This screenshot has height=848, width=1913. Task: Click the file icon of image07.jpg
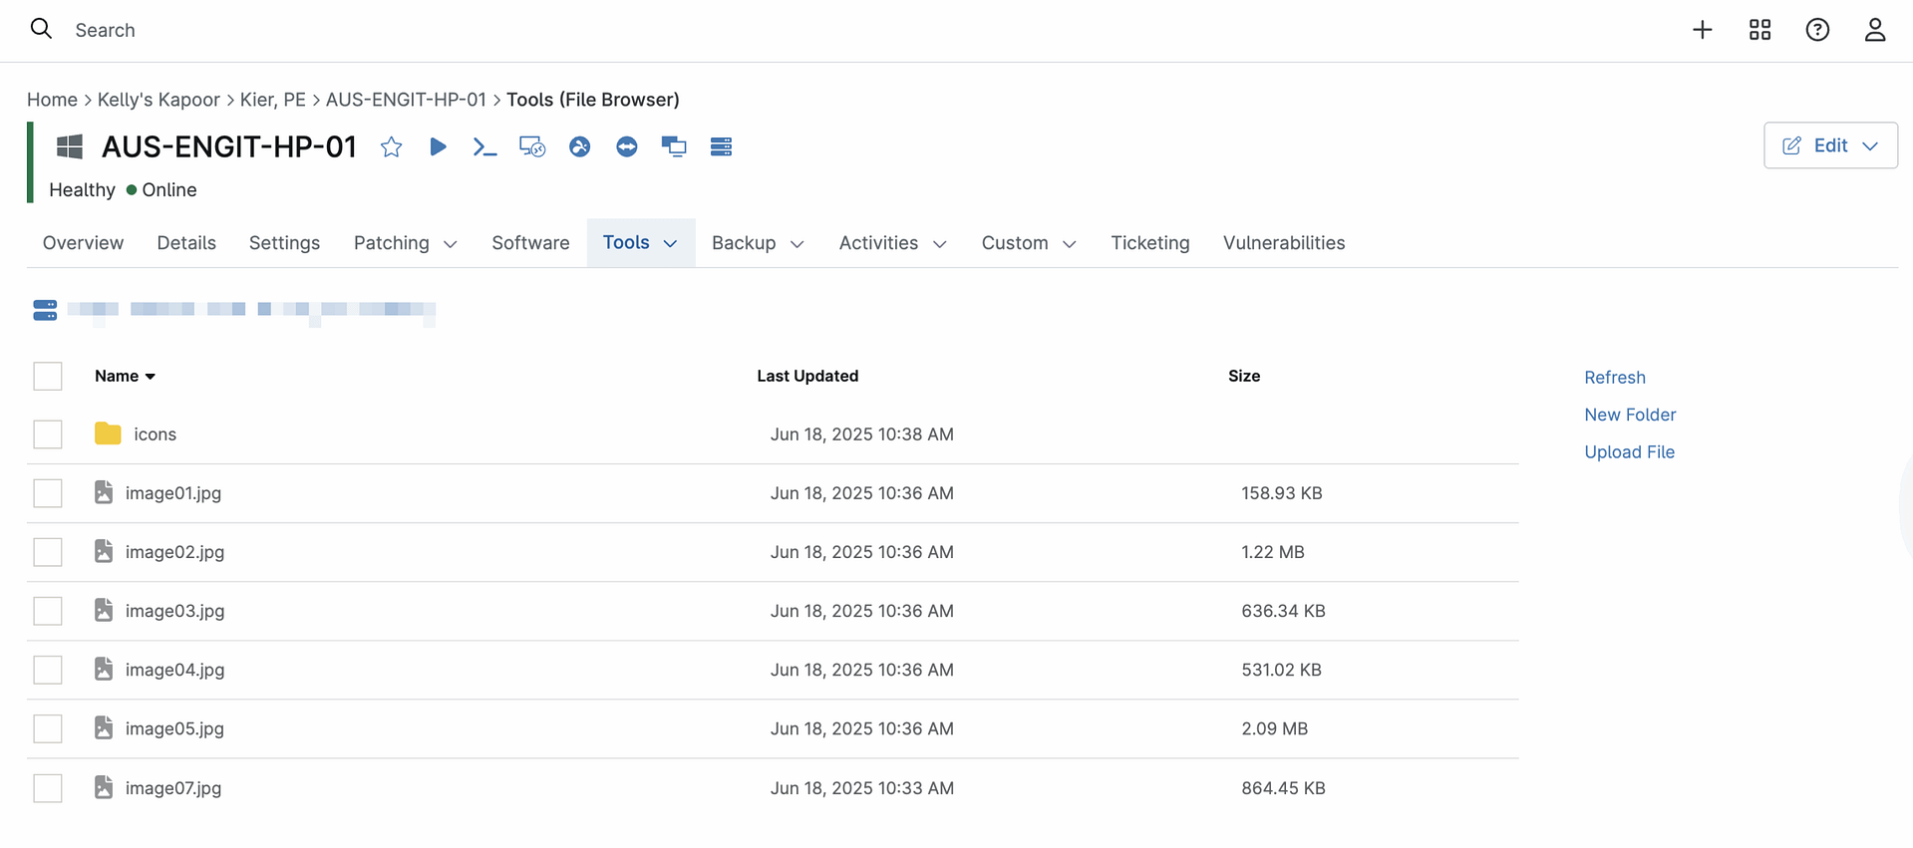pos(104,787)
